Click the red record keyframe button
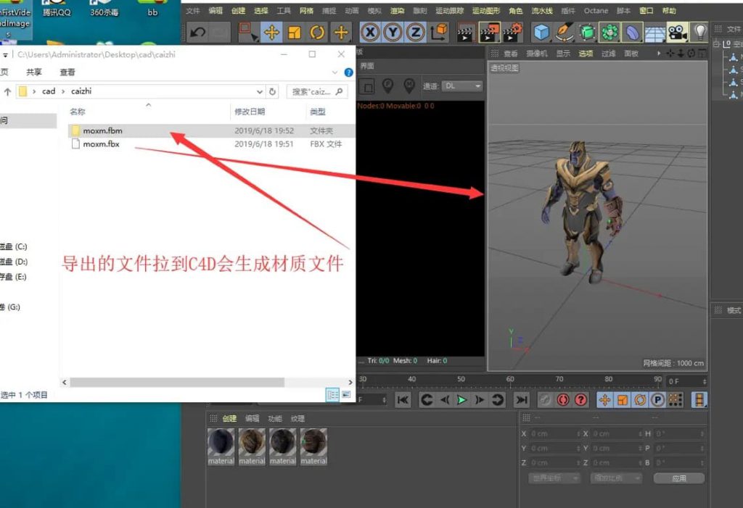 coord(563,400)
